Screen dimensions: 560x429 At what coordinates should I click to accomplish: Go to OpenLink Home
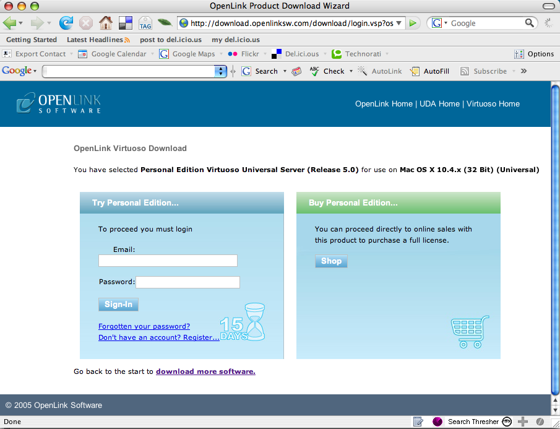pos(384,104)
